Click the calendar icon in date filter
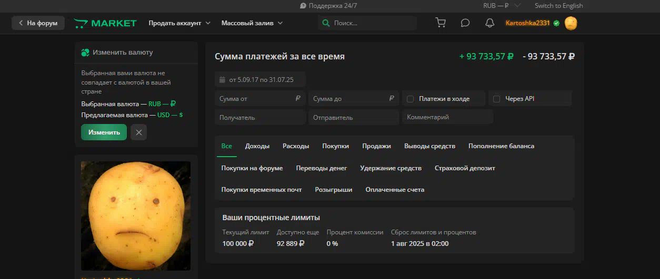 click(x=222, y=80)
